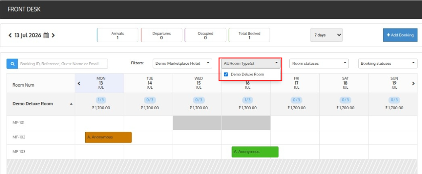The image size is (422, 174).
Task: Advance to next date beside calendar icon
Action: [x=53, y=35]
